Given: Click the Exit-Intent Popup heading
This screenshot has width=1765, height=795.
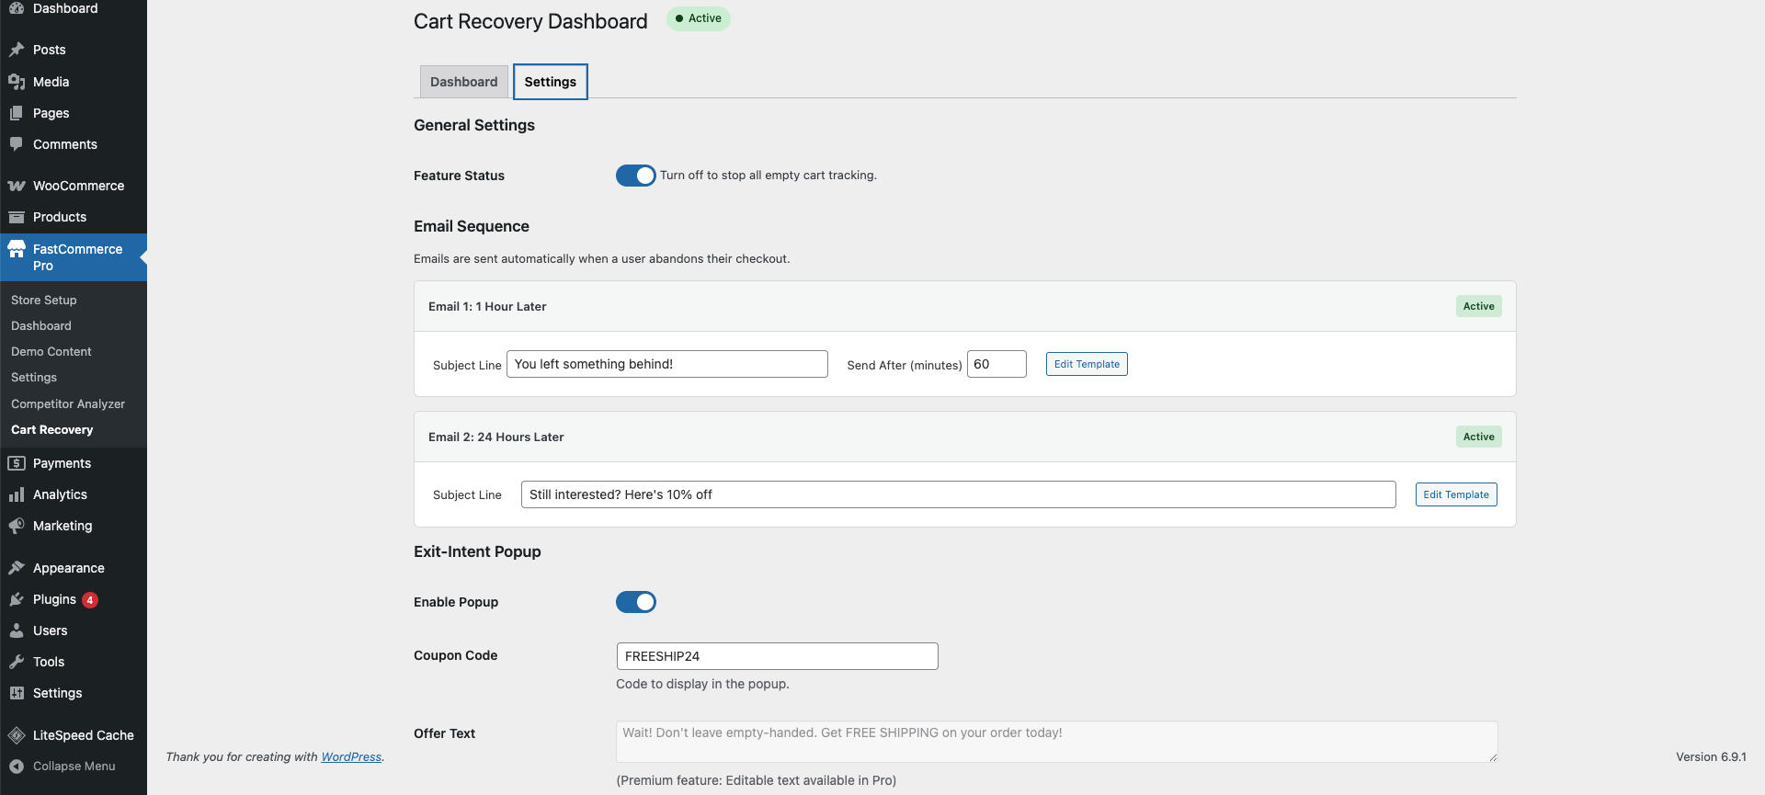Looking at the screenshot, I should point(477,551).
